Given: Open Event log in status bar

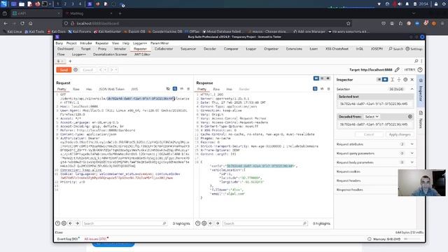Looking at the screenshot, I should (x=68, y=239).
